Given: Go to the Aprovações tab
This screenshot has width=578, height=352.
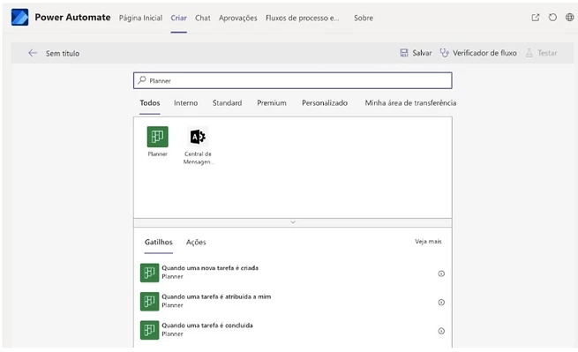Looking at the screenshot, I should pyautogui.click(x=237, y=18).
